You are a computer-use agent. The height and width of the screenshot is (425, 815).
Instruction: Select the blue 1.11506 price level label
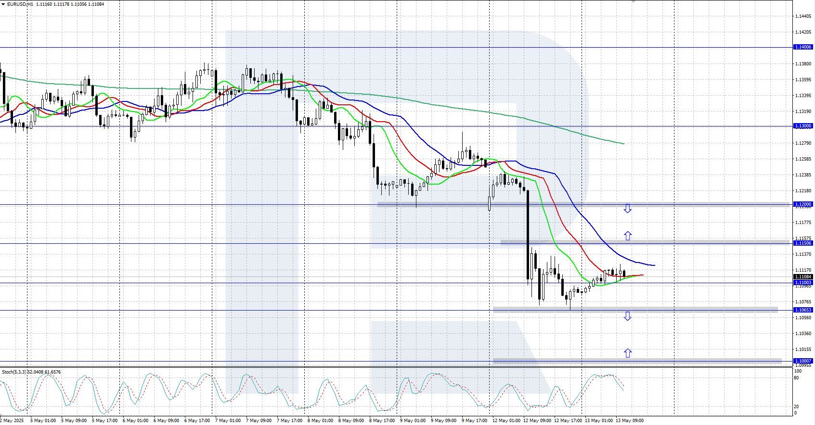pyautogui.click(x=803, y=243)
